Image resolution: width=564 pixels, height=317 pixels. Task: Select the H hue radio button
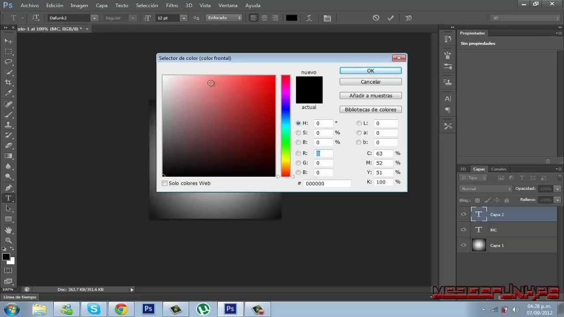click(x=298, y=123)
